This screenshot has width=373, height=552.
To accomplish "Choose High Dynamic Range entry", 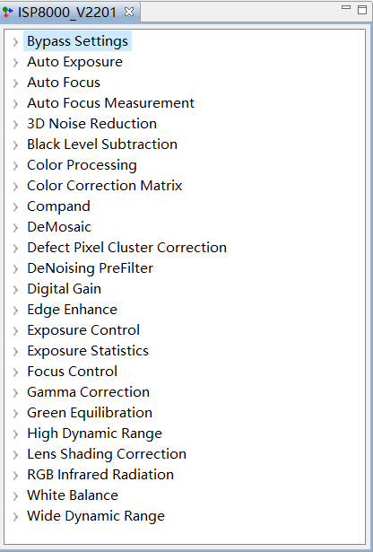I will pos(94,434).
